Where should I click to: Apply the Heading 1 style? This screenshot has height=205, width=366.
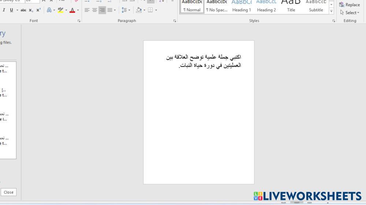click(242, 7)
